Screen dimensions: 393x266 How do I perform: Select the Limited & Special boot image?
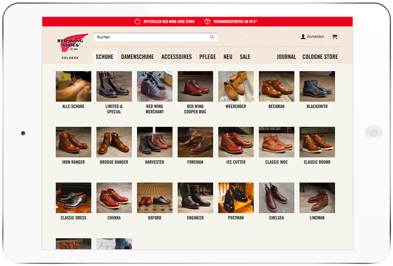point(114,86)
